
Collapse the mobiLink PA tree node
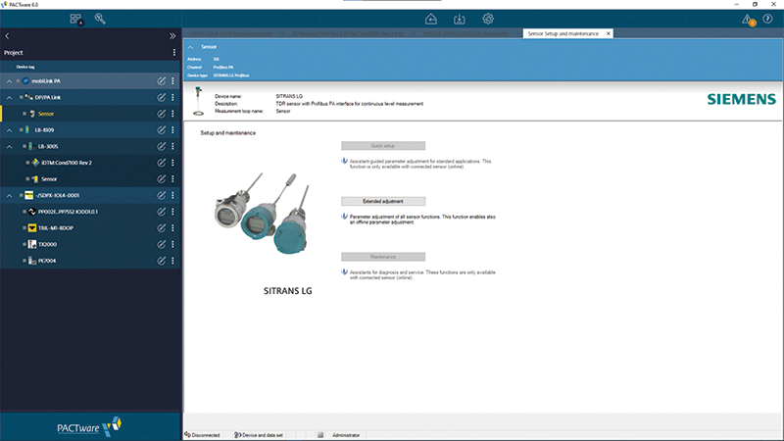click(9, 81)
